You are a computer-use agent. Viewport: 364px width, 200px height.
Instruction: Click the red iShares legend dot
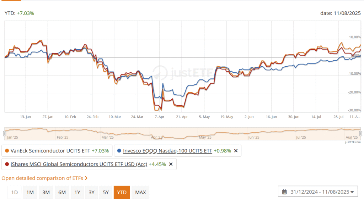(7, 164)
